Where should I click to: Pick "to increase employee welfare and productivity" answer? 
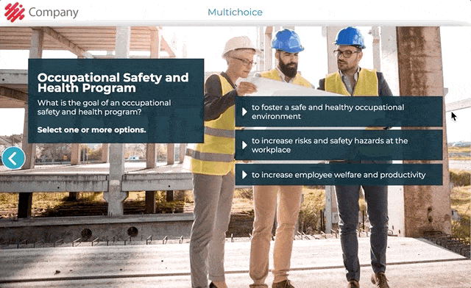(x=339, y=175)
